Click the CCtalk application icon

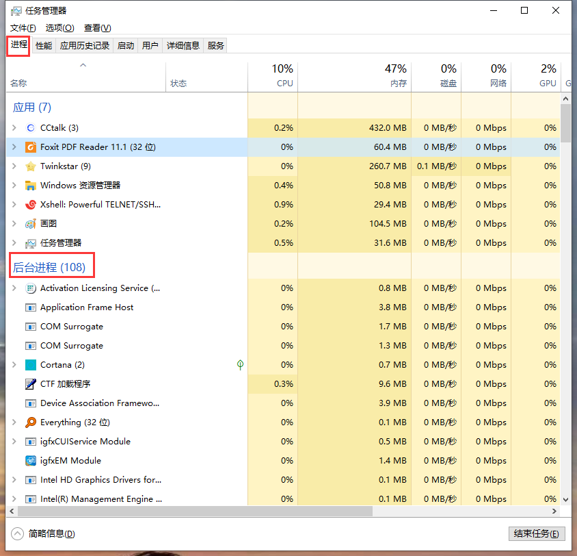tap(29, 127)
